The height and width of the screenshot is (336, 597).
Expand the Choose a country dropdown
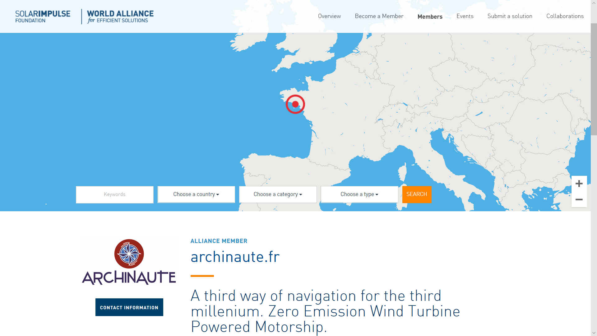pos(196,194)
